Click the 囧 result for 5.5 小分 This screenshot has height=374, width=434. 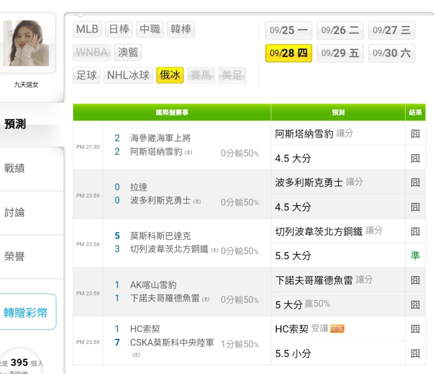click(x=415, y=353)
